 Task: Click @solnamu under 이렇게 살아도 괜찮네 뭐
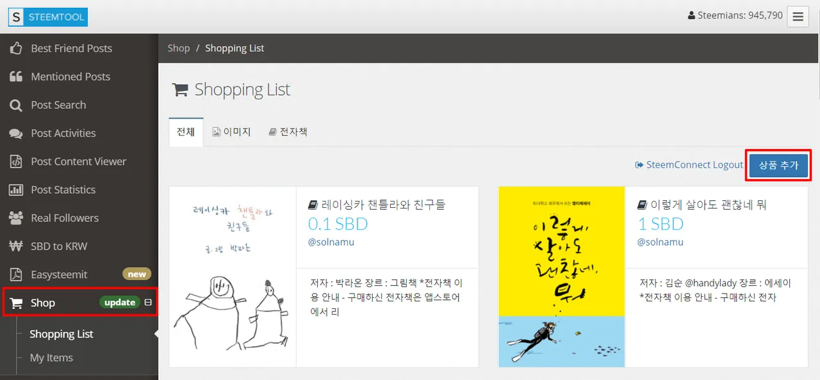(660, 242)
